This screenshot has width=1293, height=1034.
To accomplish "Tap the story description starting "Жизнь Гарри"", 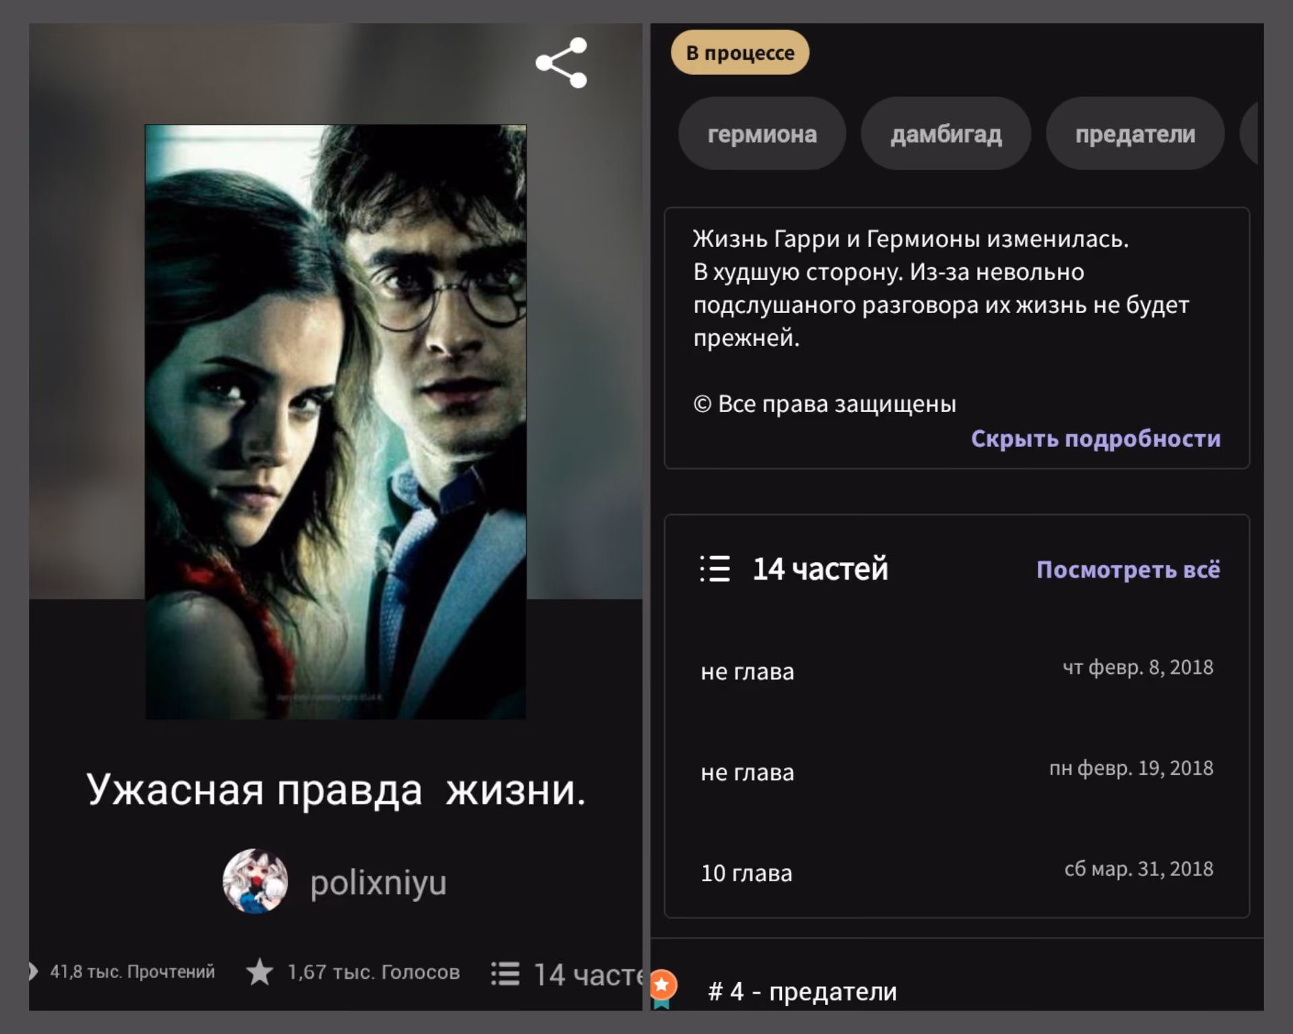I will [941, 288].
